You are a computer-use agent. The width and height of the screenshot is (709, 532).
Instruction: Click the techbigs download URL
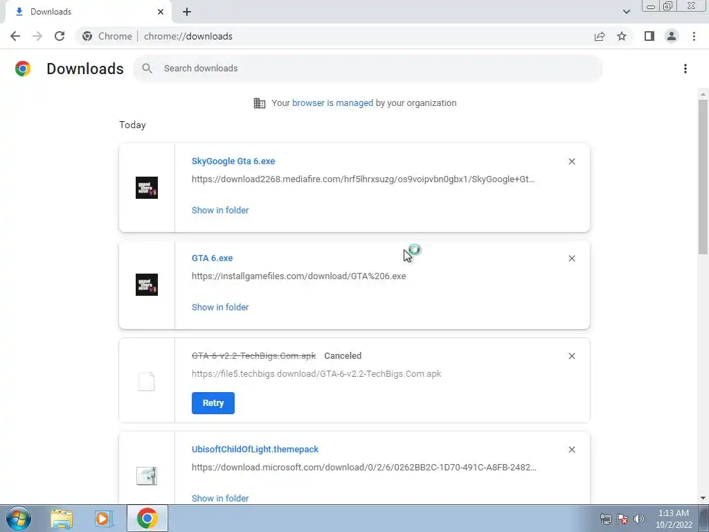316,373
